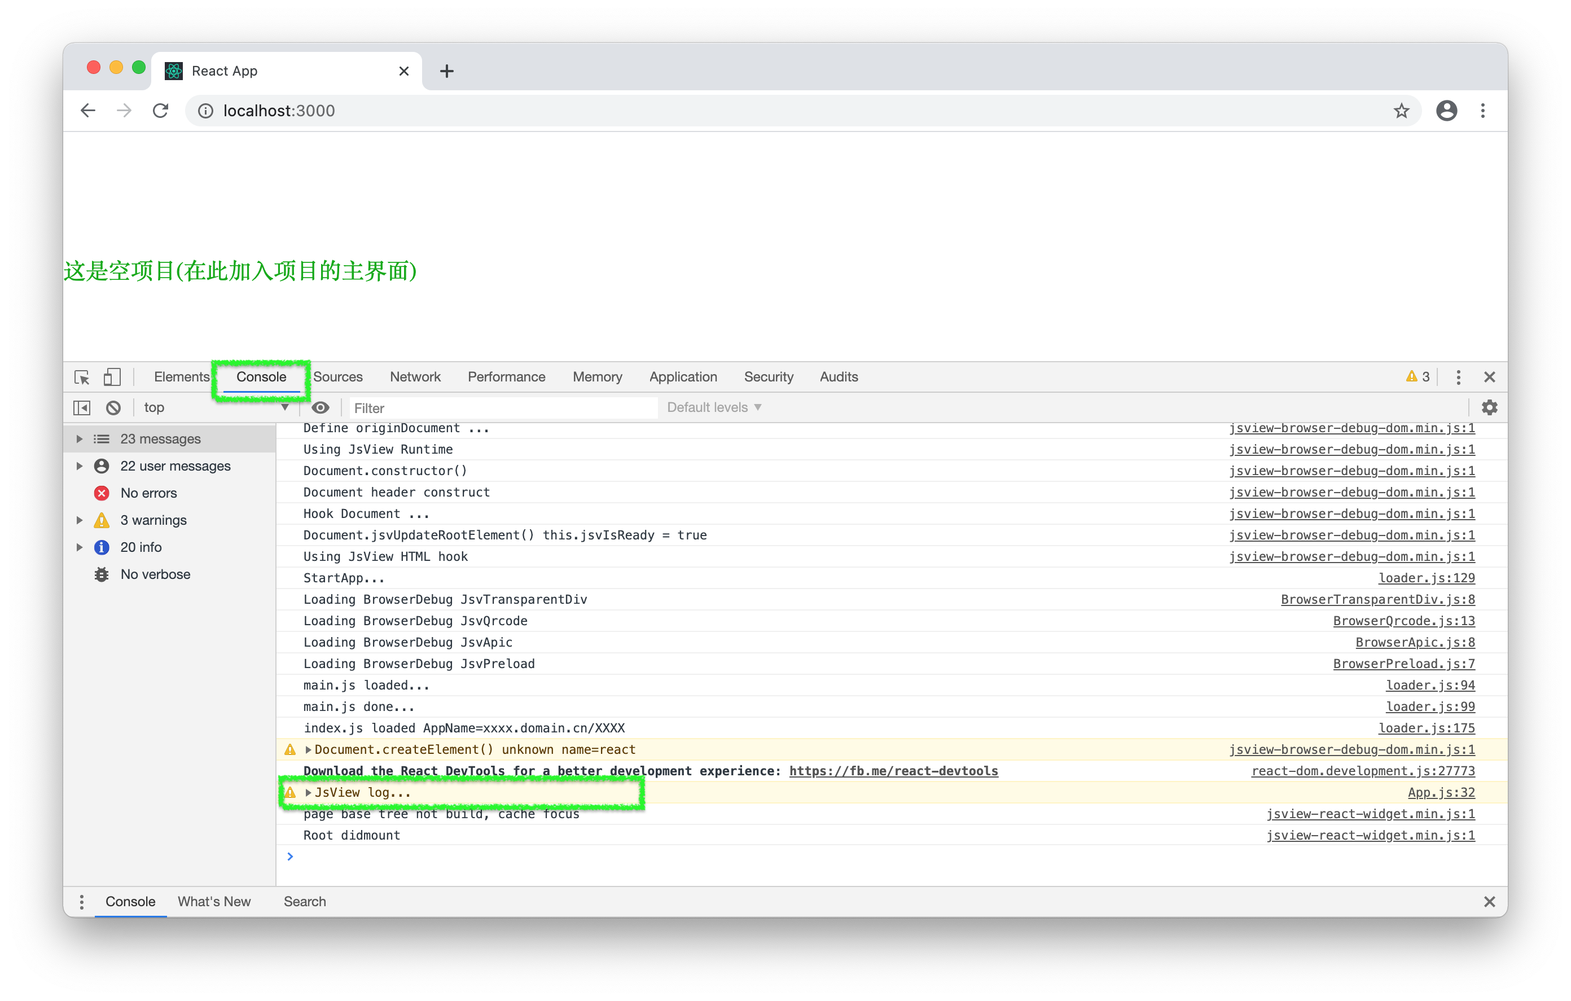Toggle the console sidebar panel icon

pyautogui.click(x=82, y=408)
